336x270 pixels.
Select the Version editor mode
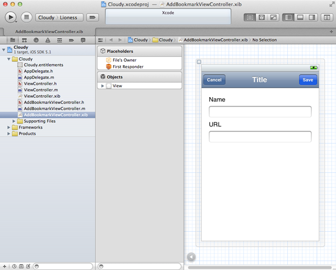tap(273, 17)
